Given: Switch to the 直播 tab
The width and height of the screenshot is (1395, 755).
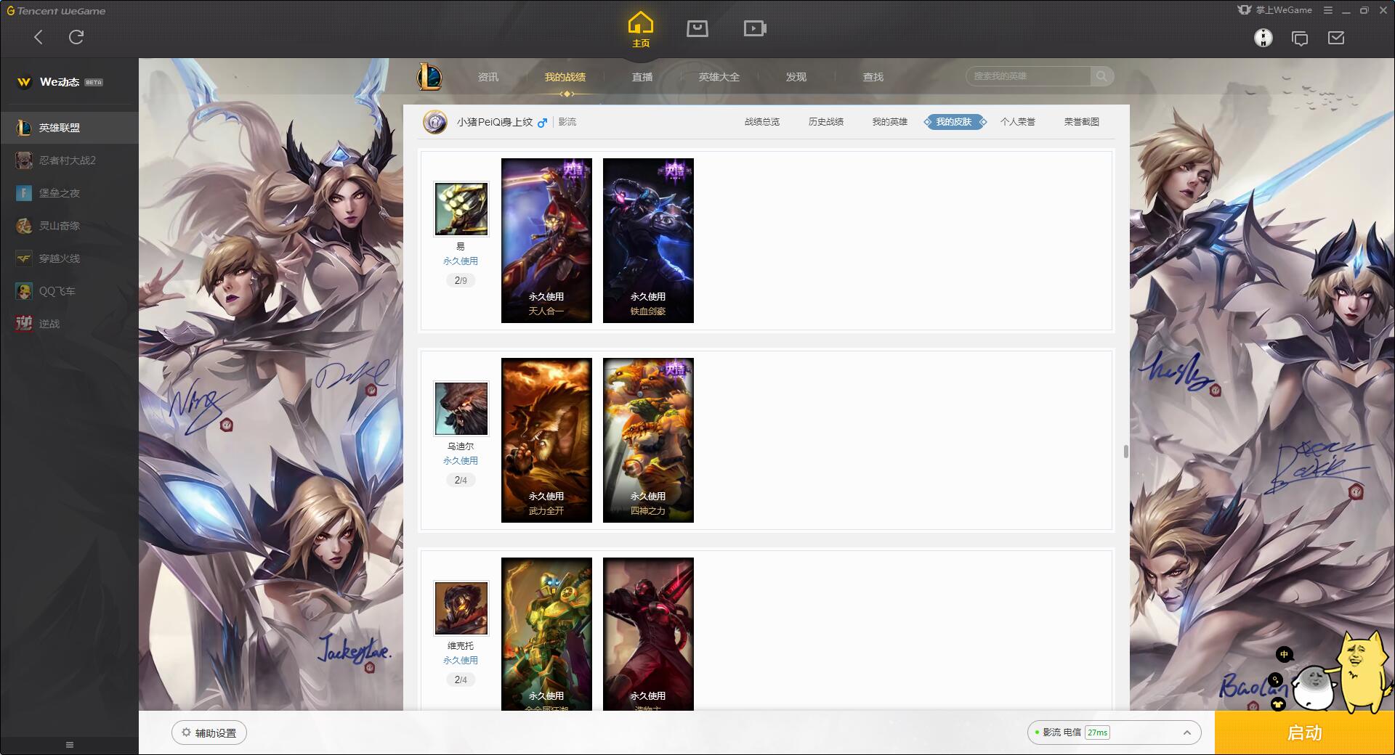Looking at the screenshot, I should (642, 77).
